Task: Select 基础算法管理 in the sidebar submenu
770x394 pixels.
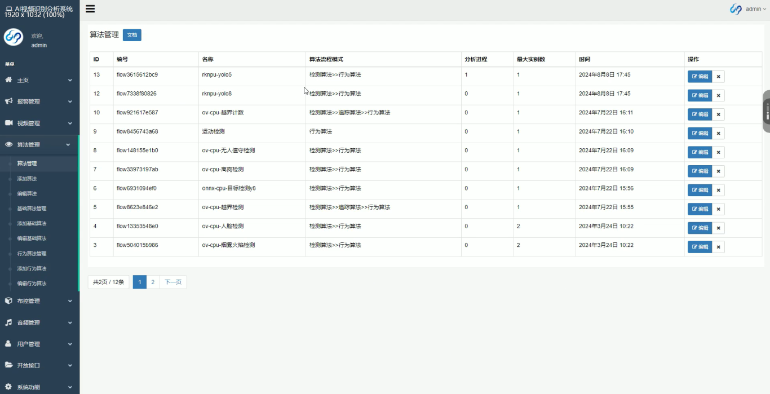Action: (x=32, y=209)
